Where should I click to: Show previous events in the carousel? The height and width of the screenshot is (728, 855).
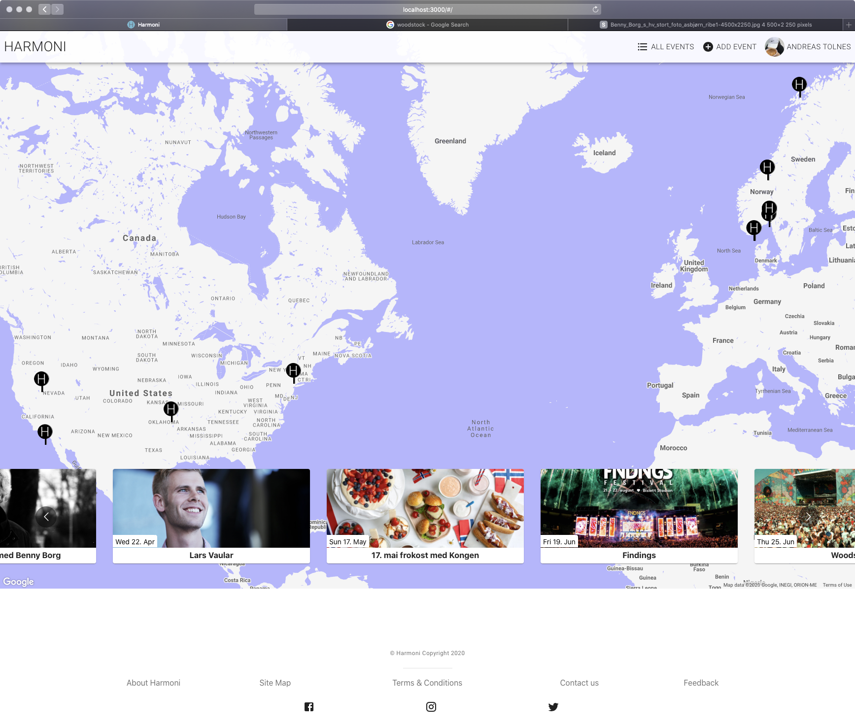pyautogui.click(x=46, y=517)
